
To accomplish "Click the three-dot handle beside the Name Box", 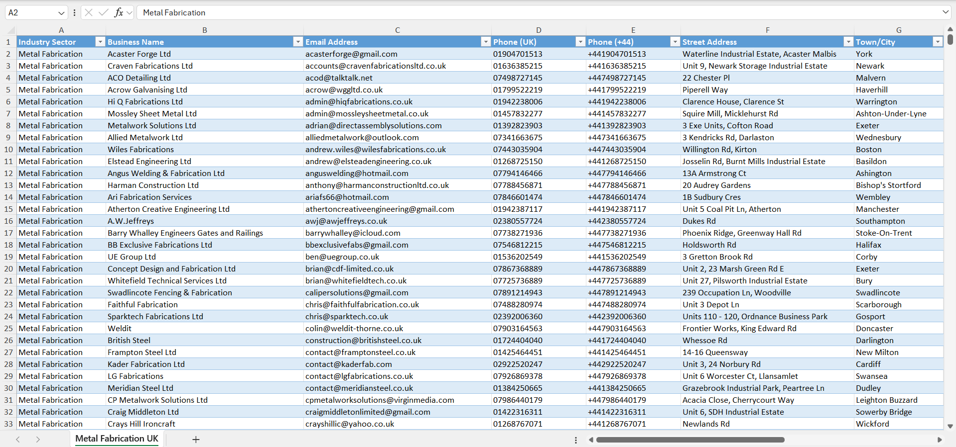I will coord(74,12).
